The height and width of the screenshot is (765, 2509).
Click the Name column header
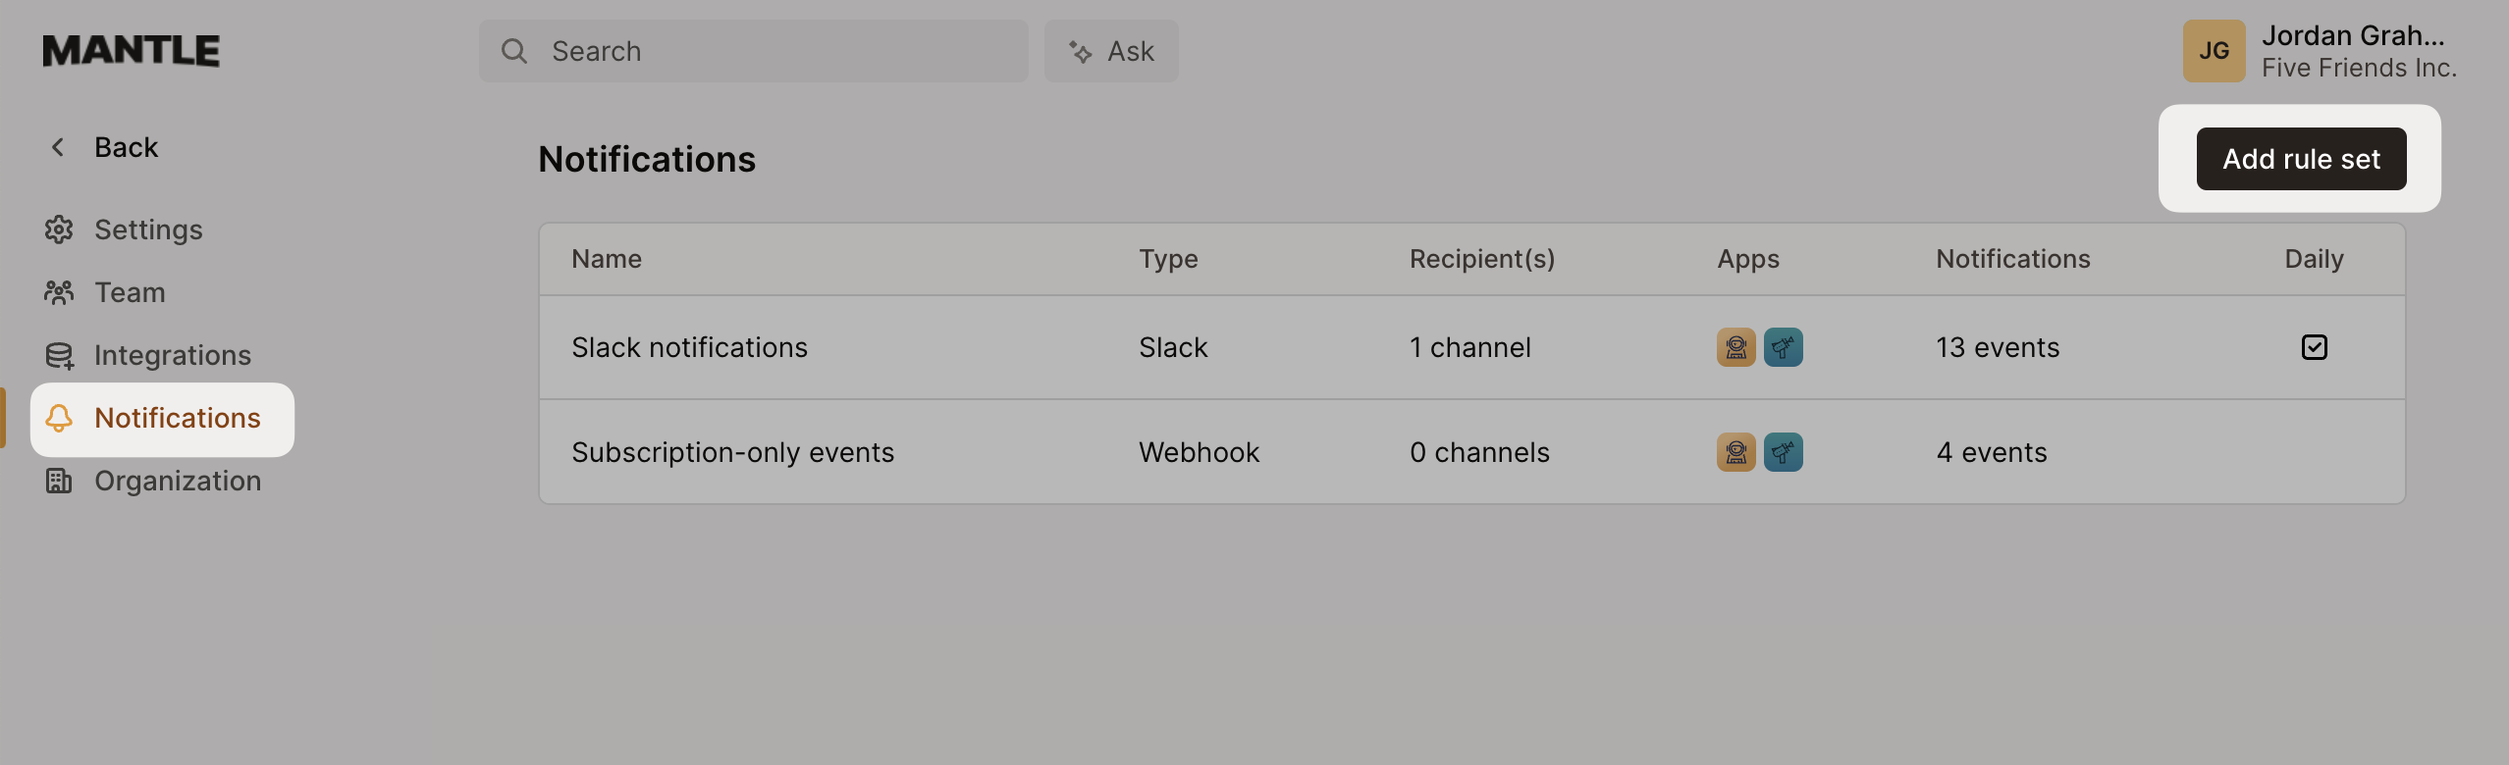(607, 259)
